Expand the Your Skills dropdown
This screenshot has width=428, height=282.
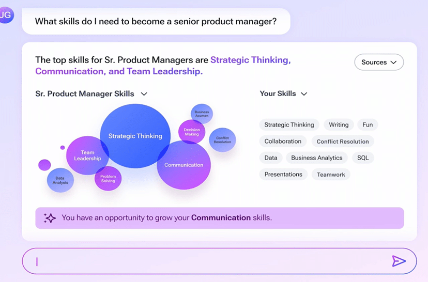(283, 93)
